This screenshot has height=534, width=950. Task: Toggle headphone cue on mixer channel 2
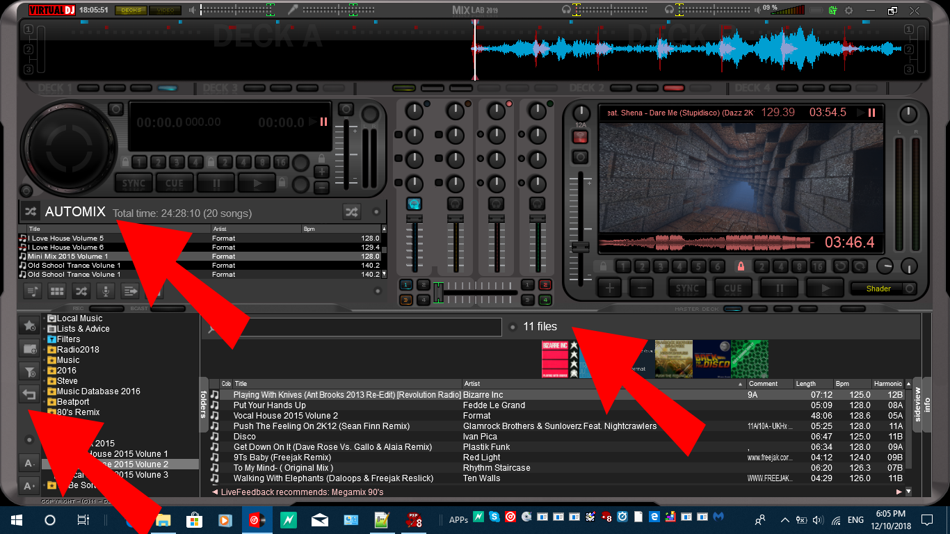point(456,204)
